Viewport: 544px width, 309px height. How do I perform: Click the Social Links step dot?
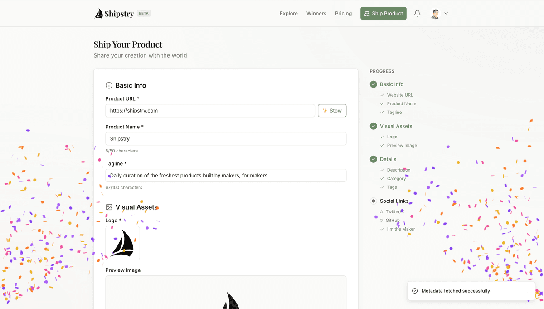point(374,201)
